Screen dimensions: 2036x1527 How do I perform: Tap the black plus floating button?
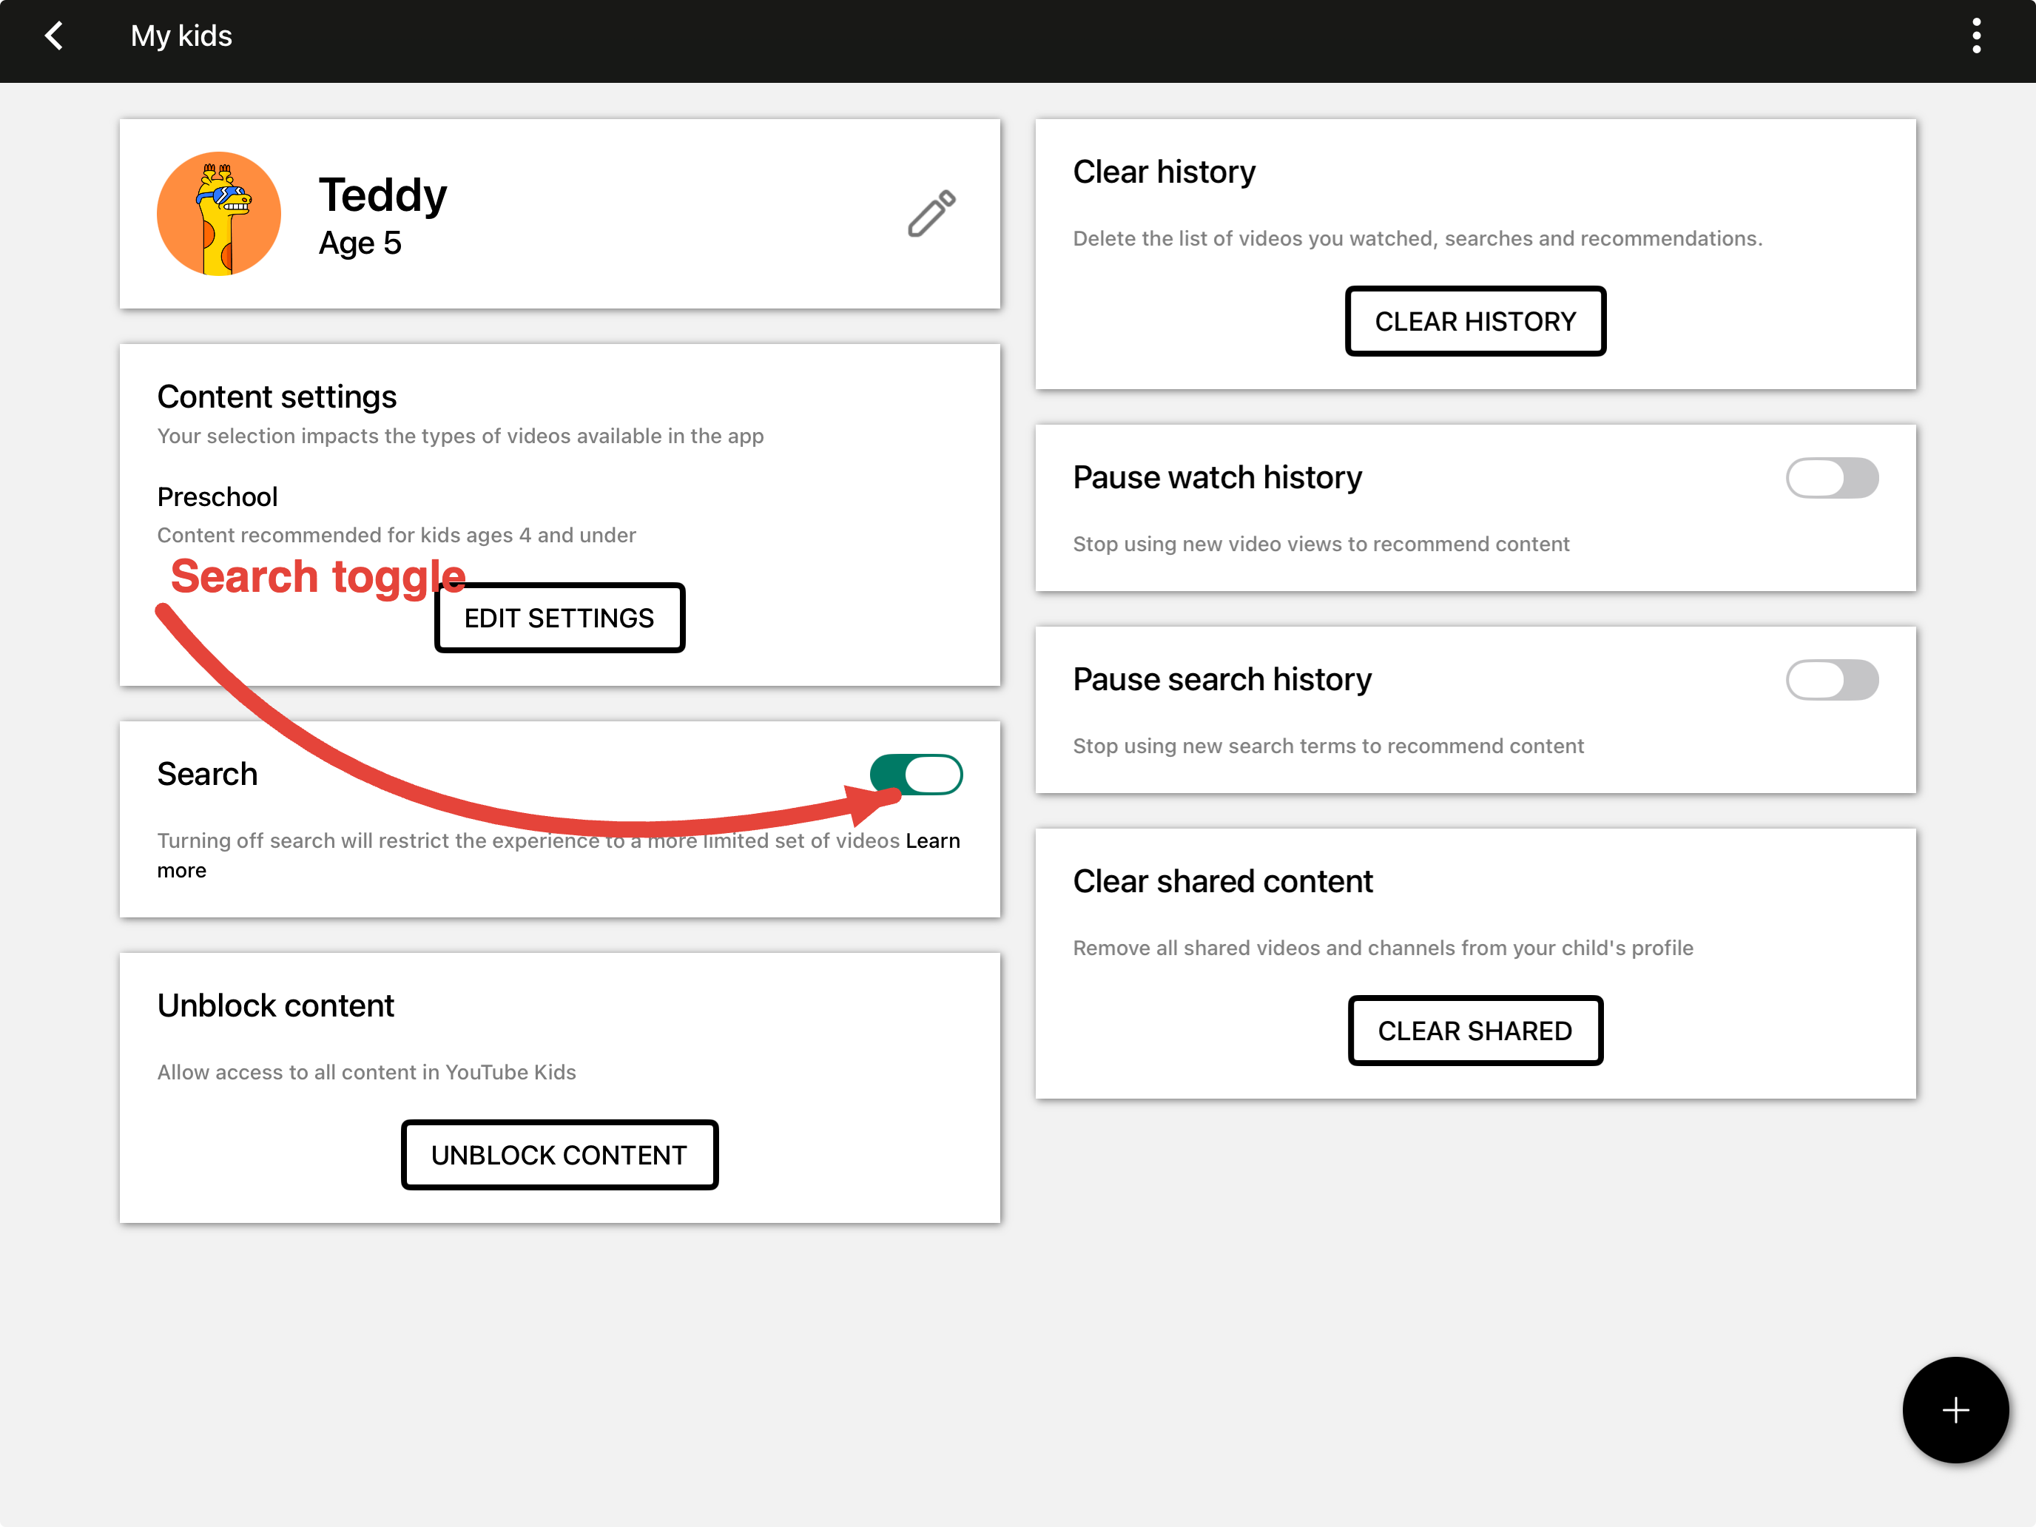(x=1954, y=1409)
